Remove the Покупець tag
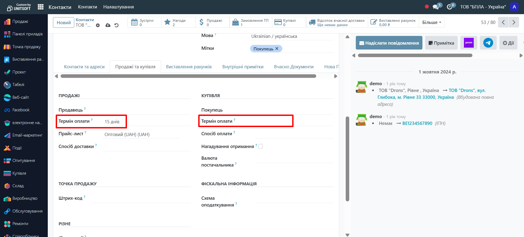This screenshot has height=237, width=524. (277, 49)
